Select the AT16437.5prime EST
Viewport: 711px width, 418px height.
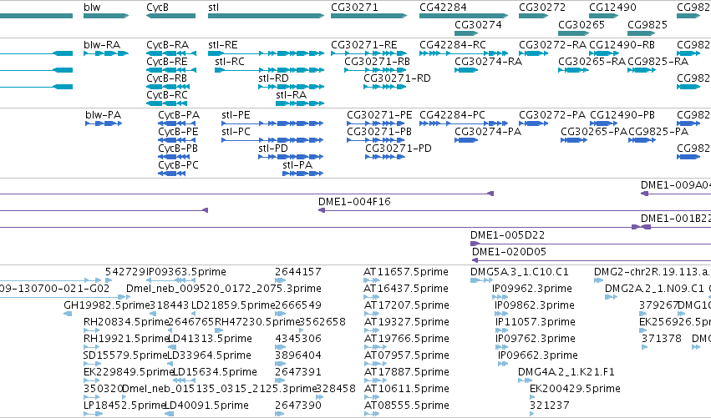click(371, 297)
